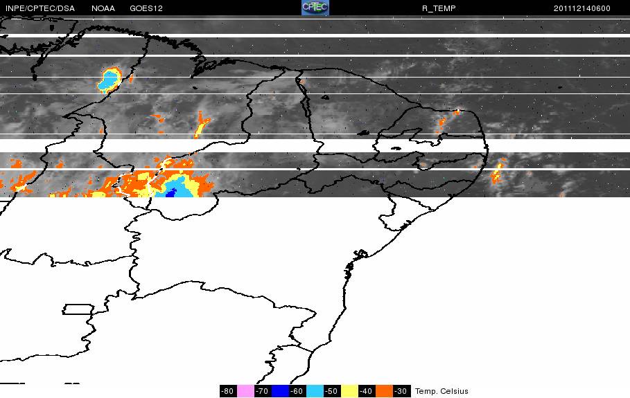Click the -60 legend value
630x398 pixels.
[297, 391]
